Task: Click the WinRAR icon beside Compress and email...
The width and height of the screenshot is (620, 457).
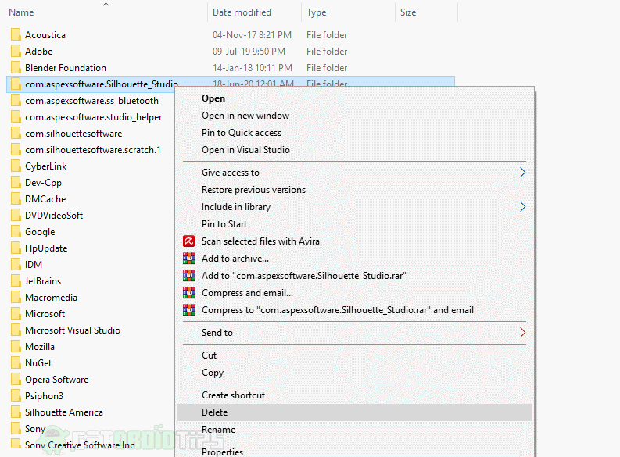Action: [189, 293]
